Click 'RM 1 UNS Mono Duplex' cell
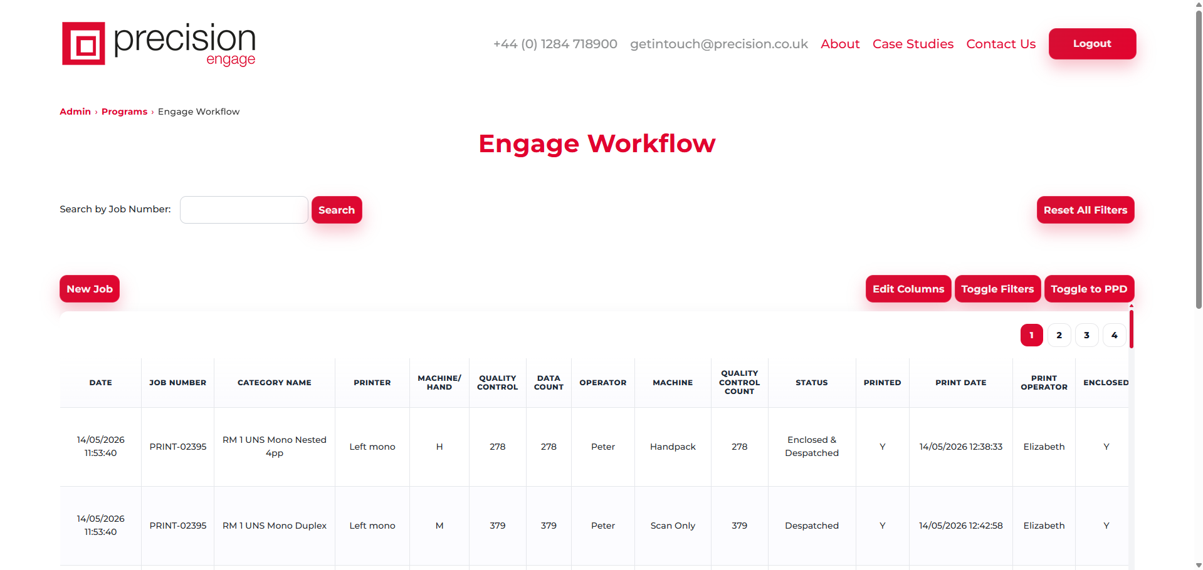The image size is (1203, 570). pos(274,526)
